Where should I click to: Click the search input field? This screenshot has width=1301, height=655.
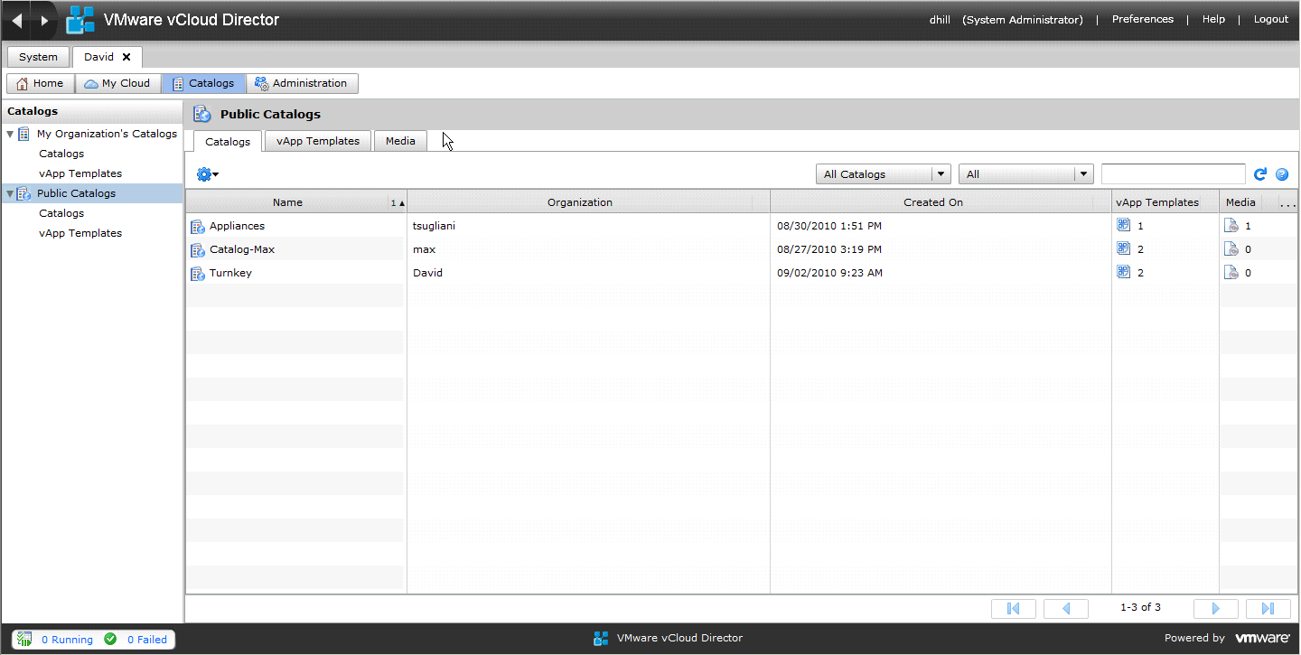(x=1174, y=174)
